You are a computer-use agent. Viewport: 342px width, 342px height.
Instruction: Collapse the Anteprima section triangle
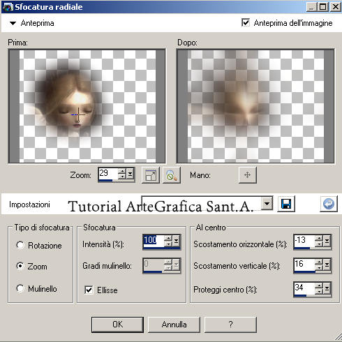[13, 23]
